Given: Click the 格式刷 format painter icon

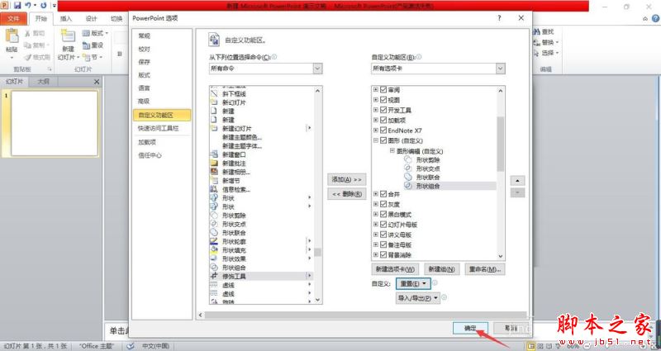Looking at the screenshot, I should [x=27, y=57].
